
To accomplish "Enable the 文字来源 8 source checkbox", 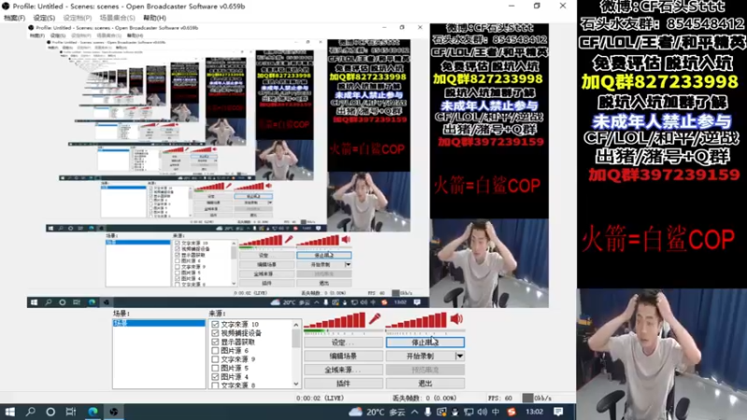I will (x=215, y=385).
